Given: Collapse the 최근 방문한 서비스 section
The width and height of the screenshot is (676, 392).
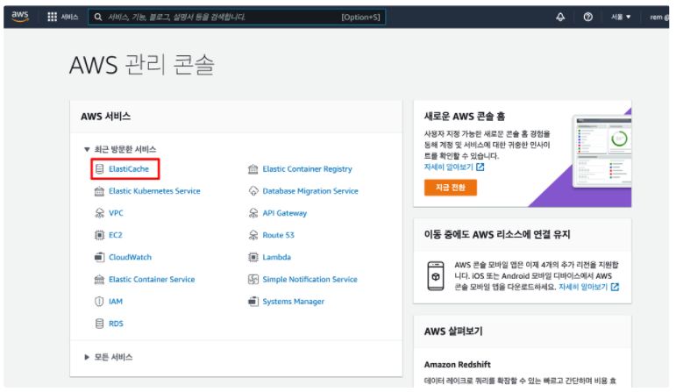Looking at the screenshot, I should [x=87, y=149].
